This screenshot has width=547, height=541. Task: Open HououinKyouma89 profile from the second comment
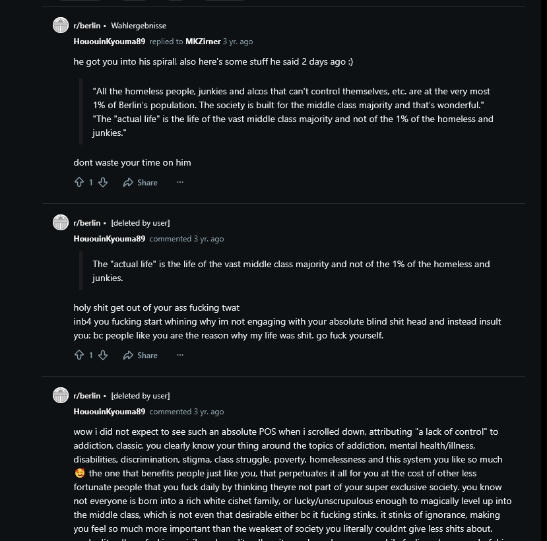click(109, 239)
